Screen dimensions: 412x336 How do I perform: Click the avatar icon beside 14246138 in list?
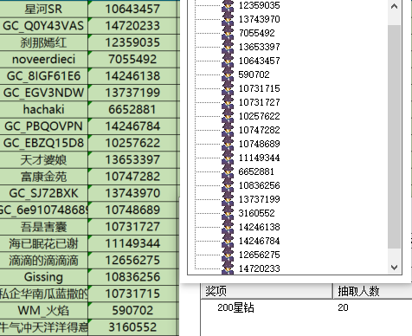click(x=228, y=227)
